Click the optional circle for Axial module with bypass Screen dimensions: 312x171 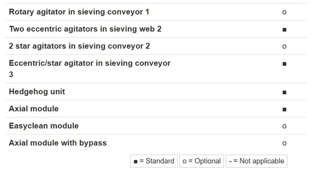[x=284, y=143]
